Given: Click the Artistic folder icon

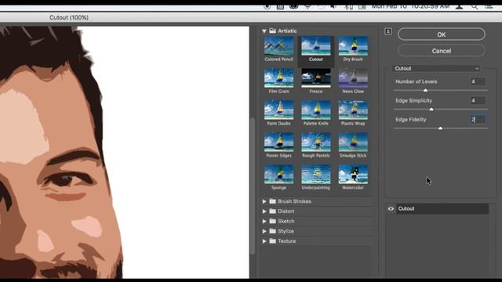Looking at the screenshot, I should (x=273, y=31).
